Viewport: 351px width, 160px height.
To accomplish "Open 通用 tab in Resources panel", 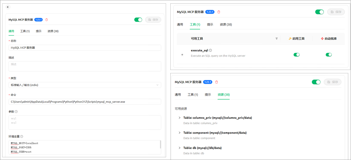I will pyautogui.click(x=178, y=95).
